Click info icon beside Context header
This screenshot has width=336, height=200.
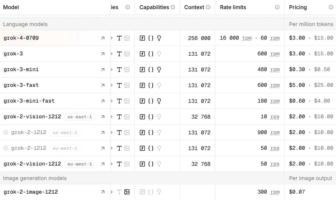[208, 7]
